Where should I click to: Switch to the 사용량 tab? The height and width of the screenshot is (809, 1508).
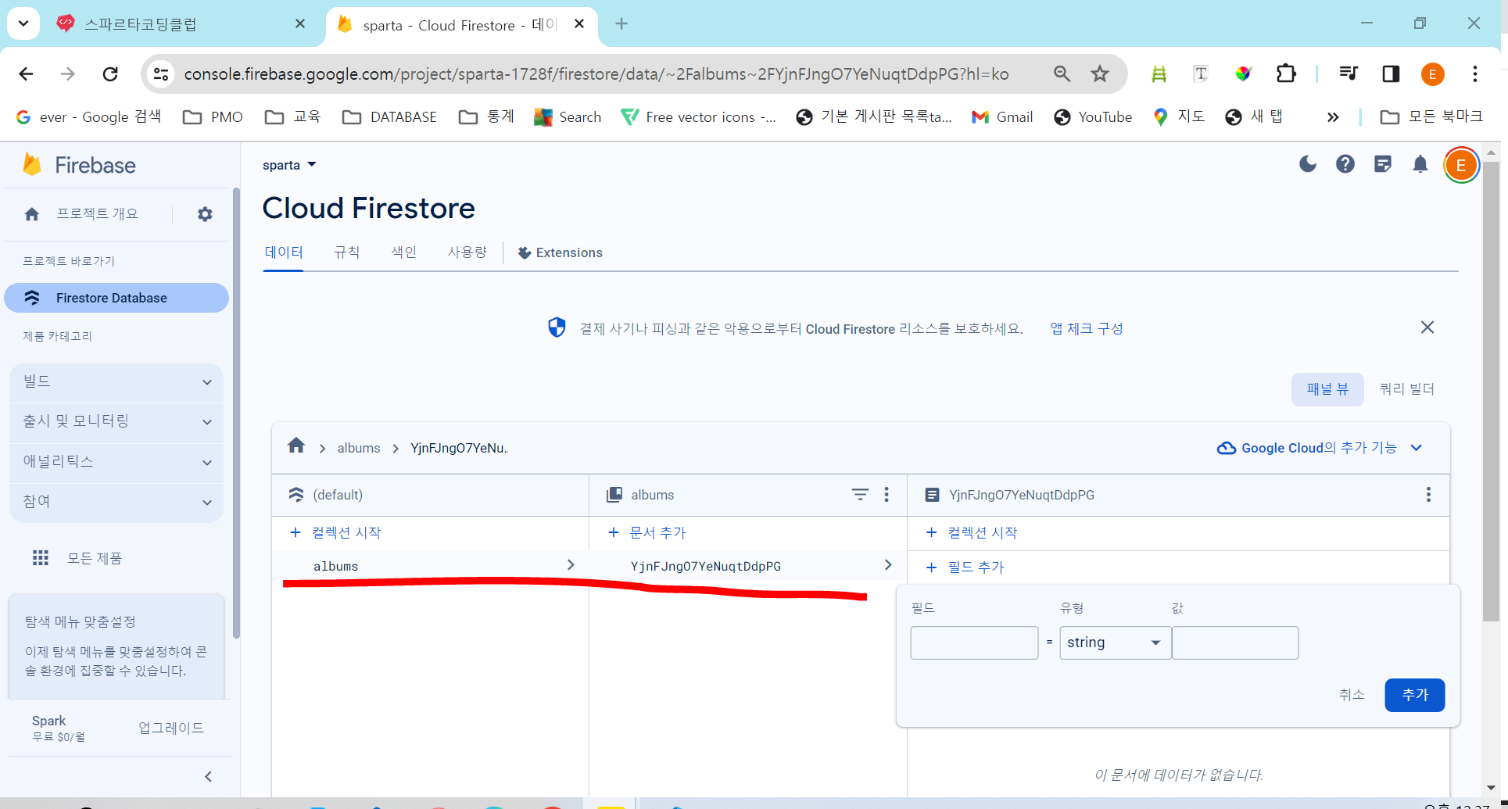pos(467,252)
